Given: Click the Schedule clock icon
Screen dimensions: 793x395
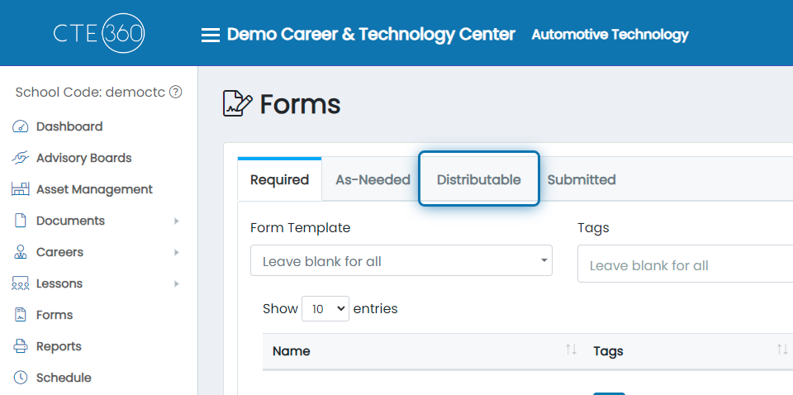Looking at the screenshot, I should tap(20, 378).
